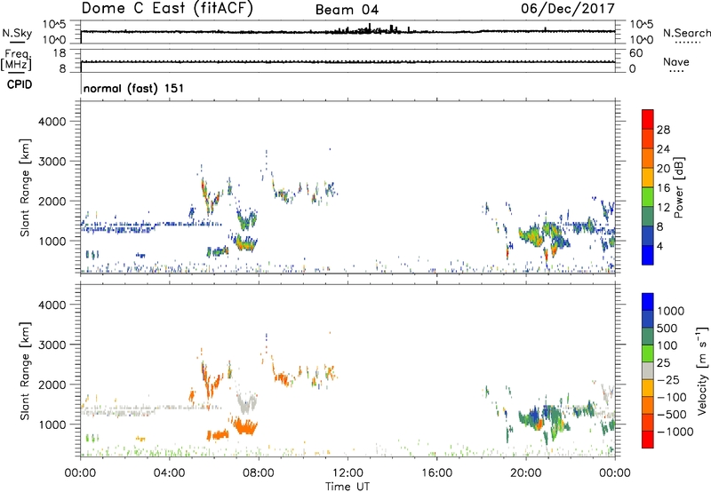Click the 'Dome C East (fitACF)' title
The height and width of the screenshot is (492, 711).
pyautogui.click(x=167, y=9)
